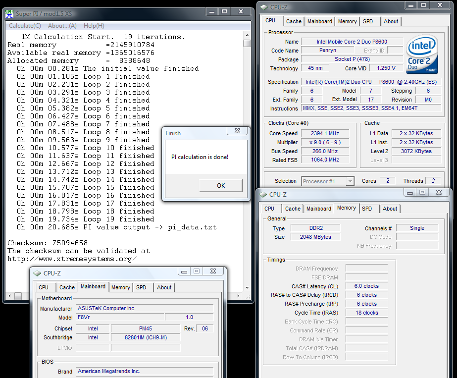This screenshot has width=457, height=378.
Task: Click the CAS# Latency value '6.0 clocks'
Action: [367, 286]
